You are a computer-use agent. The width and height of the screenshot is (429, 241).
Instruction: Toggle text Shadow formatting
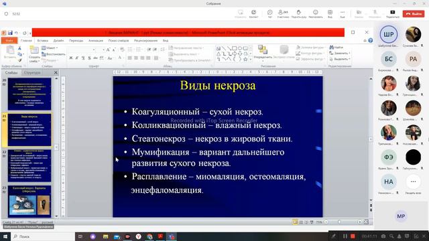point(89,58)
